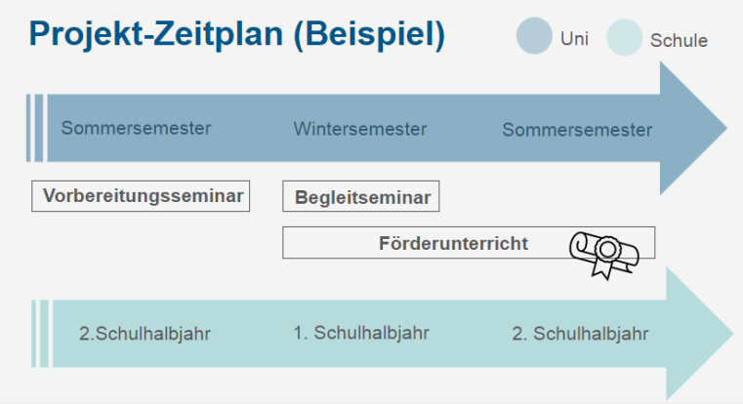Select the Uni legend circle

pyautogui.click(x=534, y=37)
